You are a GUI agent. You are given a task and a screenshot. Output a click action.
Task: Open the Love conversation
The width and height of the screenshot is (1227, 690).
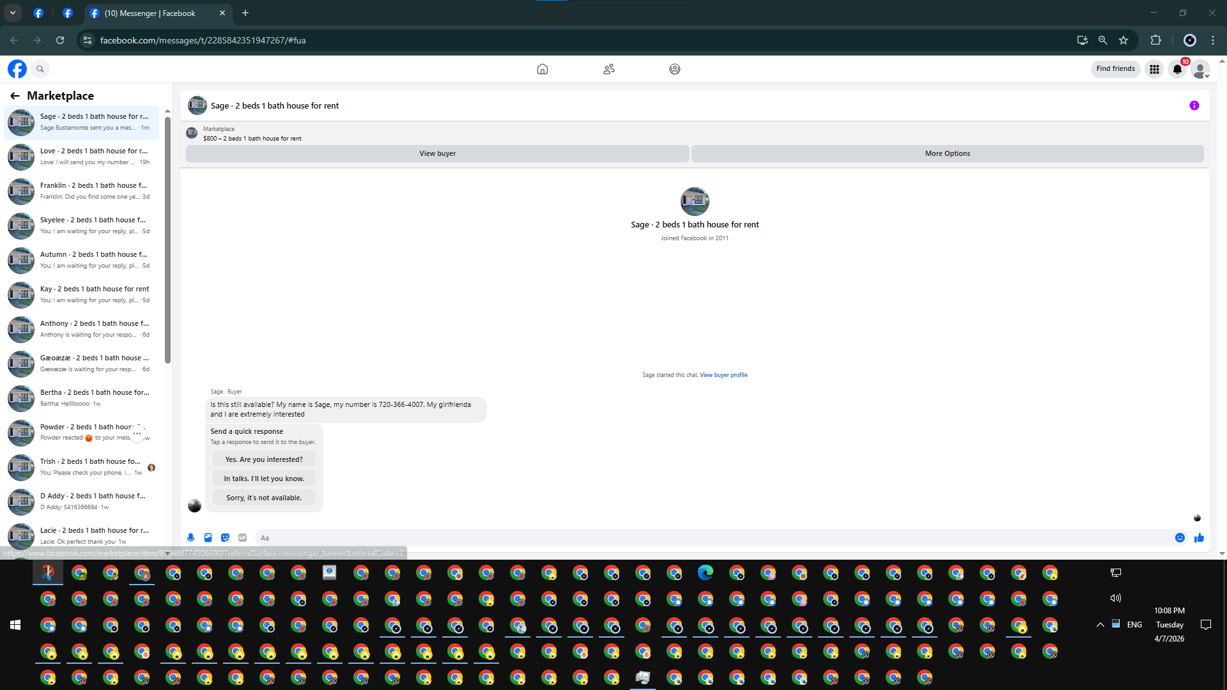81,157
